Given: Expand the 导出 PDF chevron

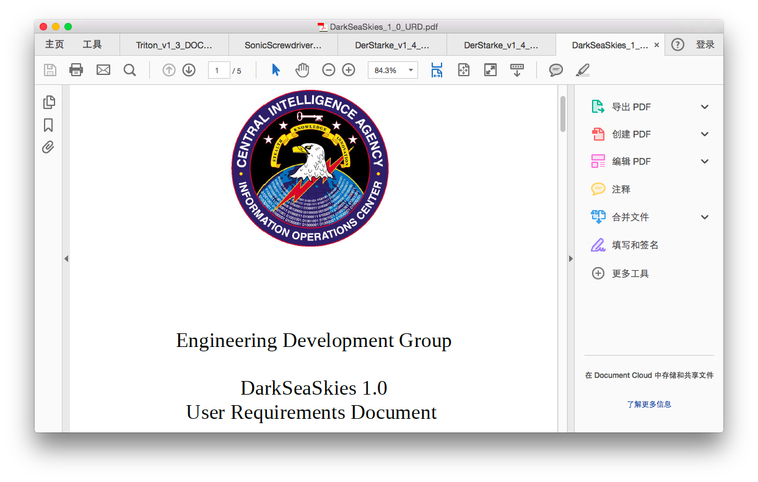Looking at the screenshot, I should (x=705, y=107).
